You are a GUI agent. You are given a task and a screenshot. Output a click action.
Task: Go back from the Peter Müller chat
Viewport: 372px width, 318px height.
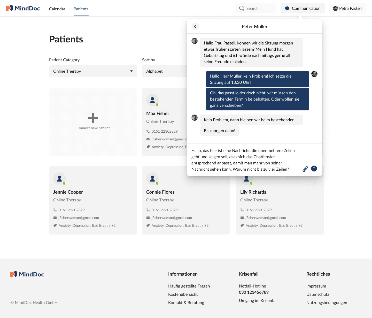195,26
